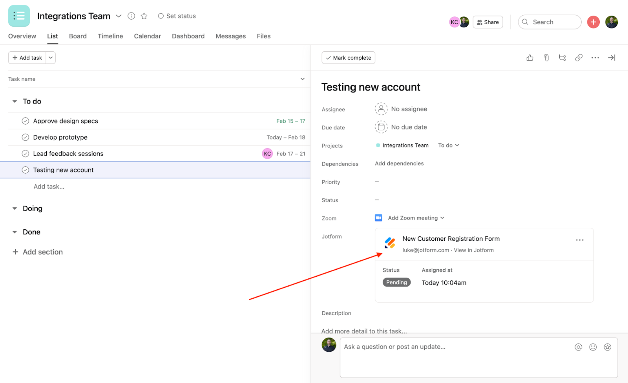Click the thumbs-up like icon

tap(530, 58)
